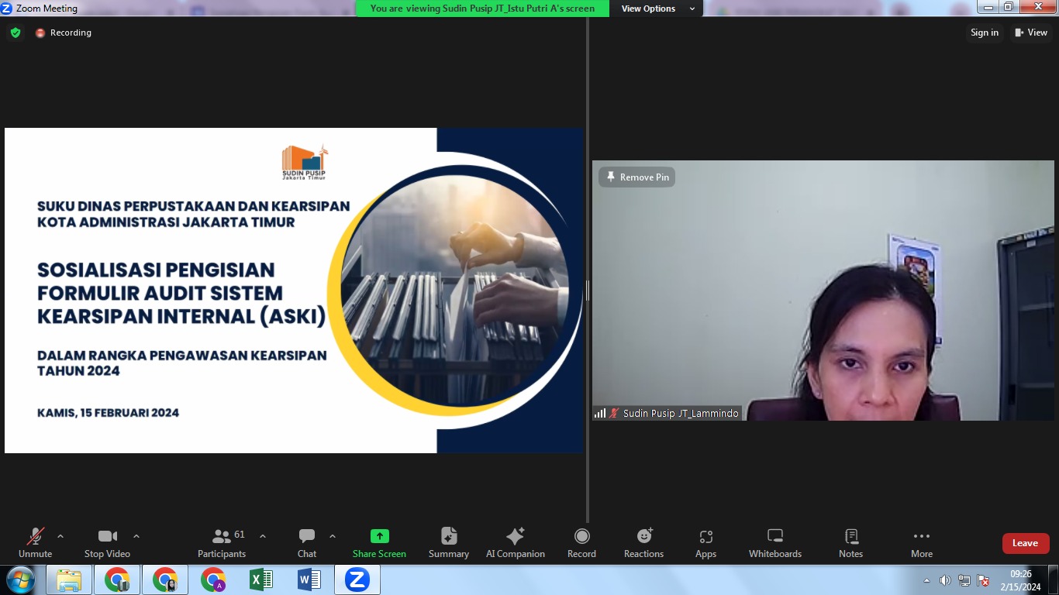Launch the AI Companion panel
Screen dimensions: 1059x595
coord(515,542)
